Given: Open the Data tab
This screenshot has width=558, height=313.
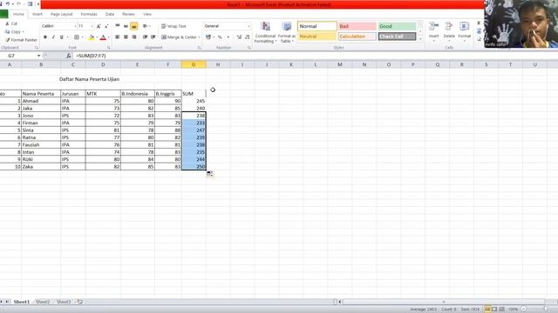Looking at the screenshot, I should coord(110,14).
